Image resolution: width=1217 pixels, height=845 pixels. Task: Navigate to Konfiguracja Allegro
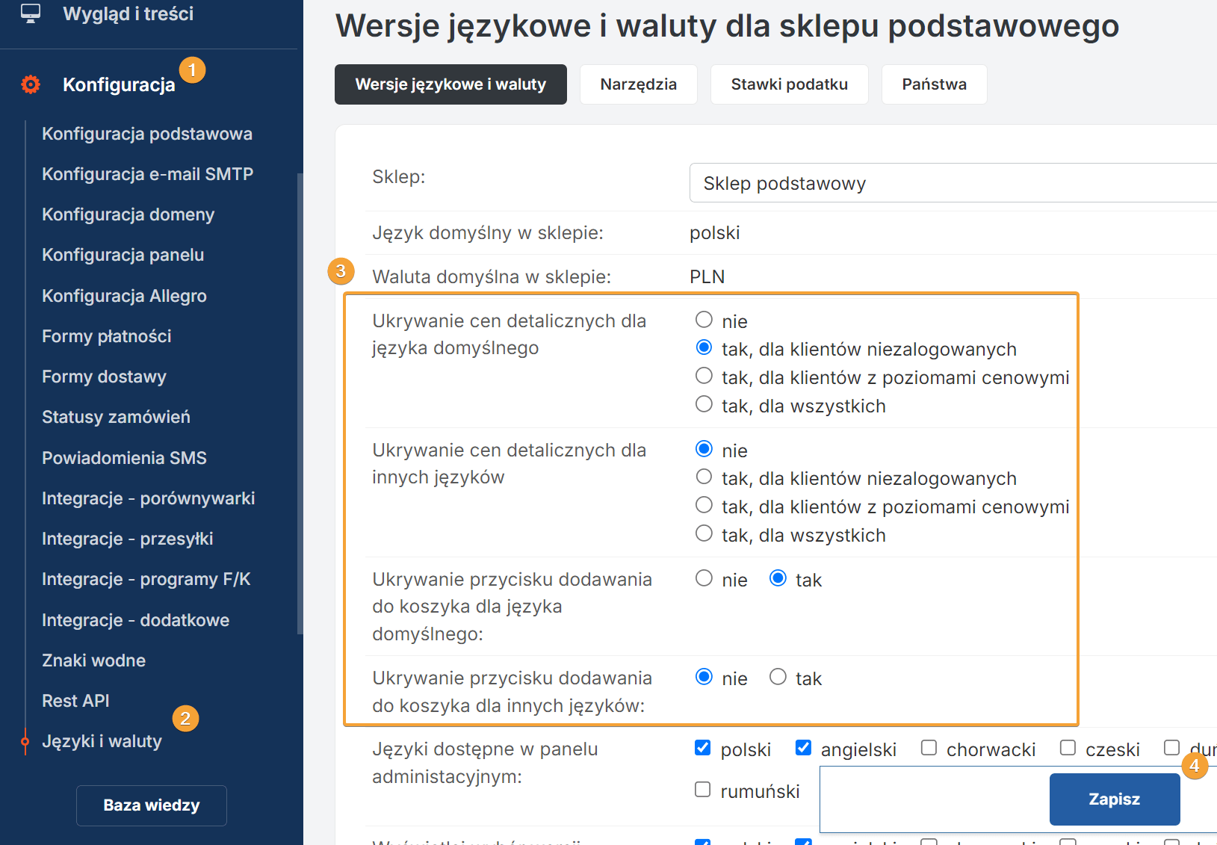click(124, 296)
